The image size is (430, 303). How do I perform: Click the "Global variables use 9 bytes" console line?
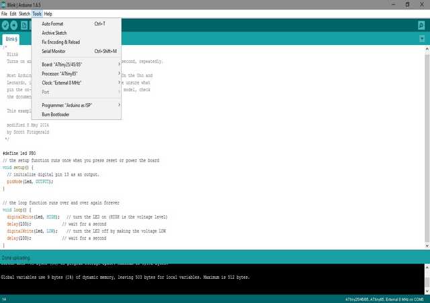(125, 278)
